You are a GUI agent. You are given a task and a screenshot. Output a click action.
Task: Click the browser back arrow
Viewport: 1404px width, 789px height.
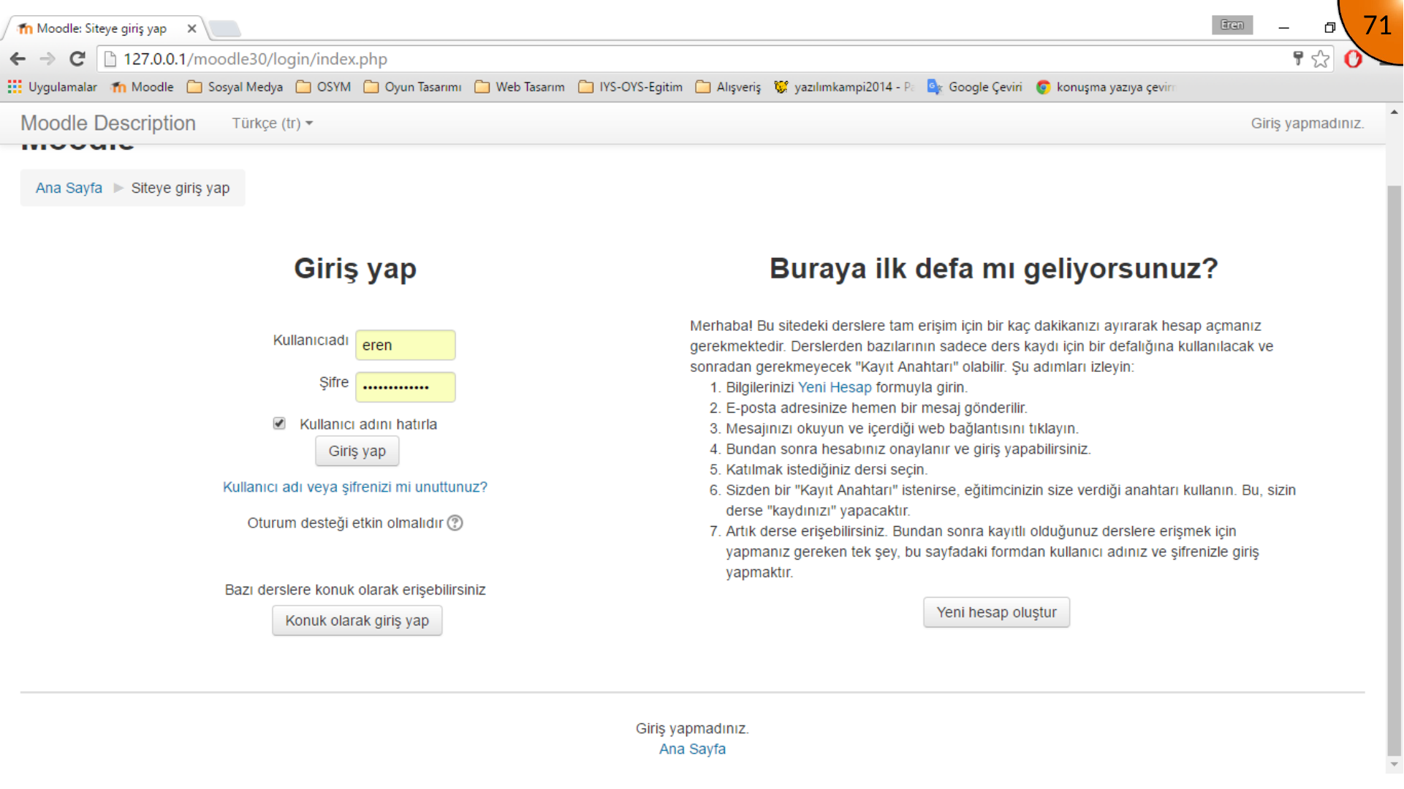18,58
